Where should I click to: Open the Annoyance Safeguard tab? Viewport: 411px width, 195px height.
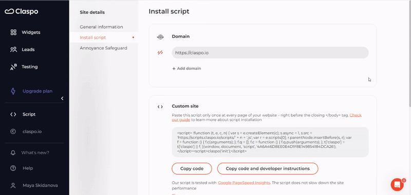click(104, 48)
